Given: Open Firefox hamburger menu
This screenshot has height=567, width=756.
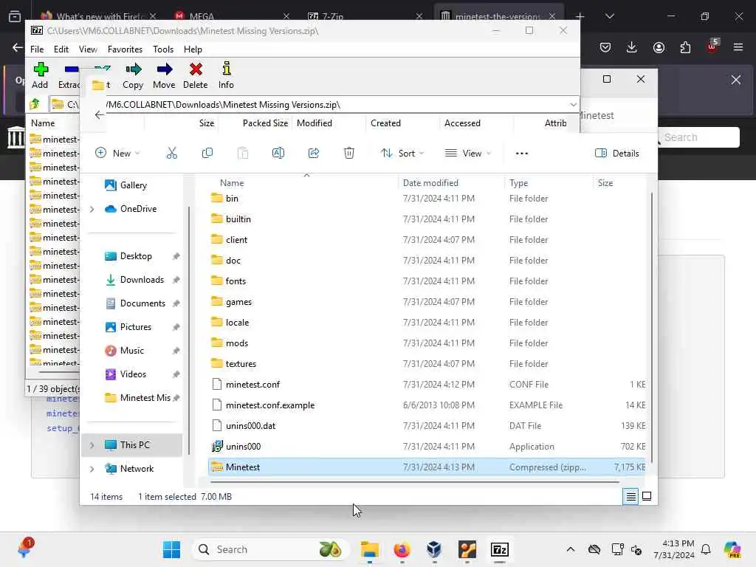Looking at the screenshot, I should (738, 47).
